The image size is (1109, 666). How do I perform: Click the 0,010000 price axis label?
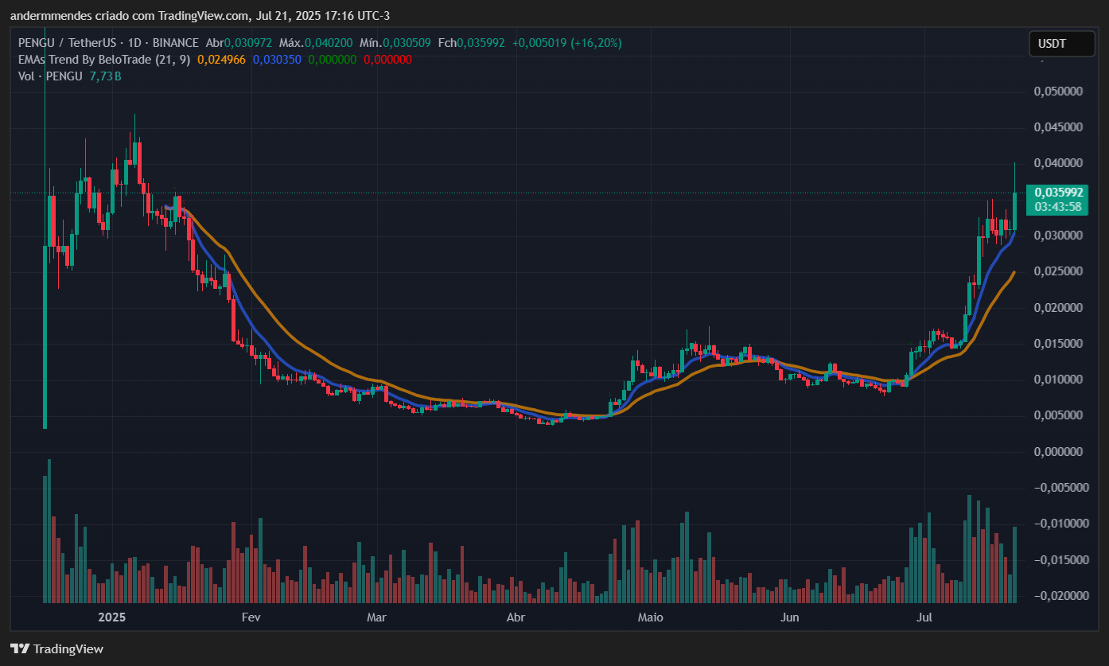[x=1057, y=380]
